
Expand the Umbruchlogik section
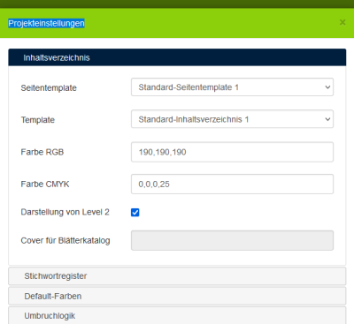(177, 315)
